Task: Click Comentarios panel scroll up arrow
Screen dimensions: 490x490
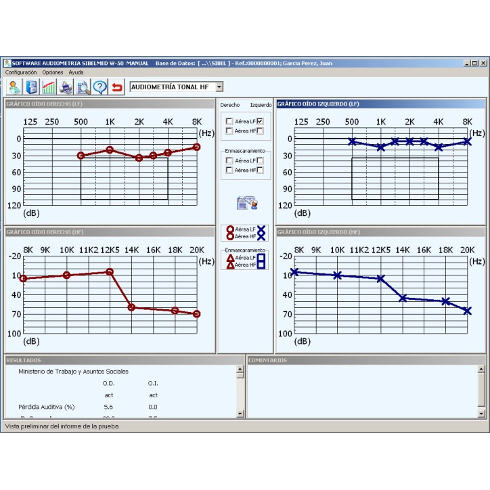Action: [x=481, y=369]
